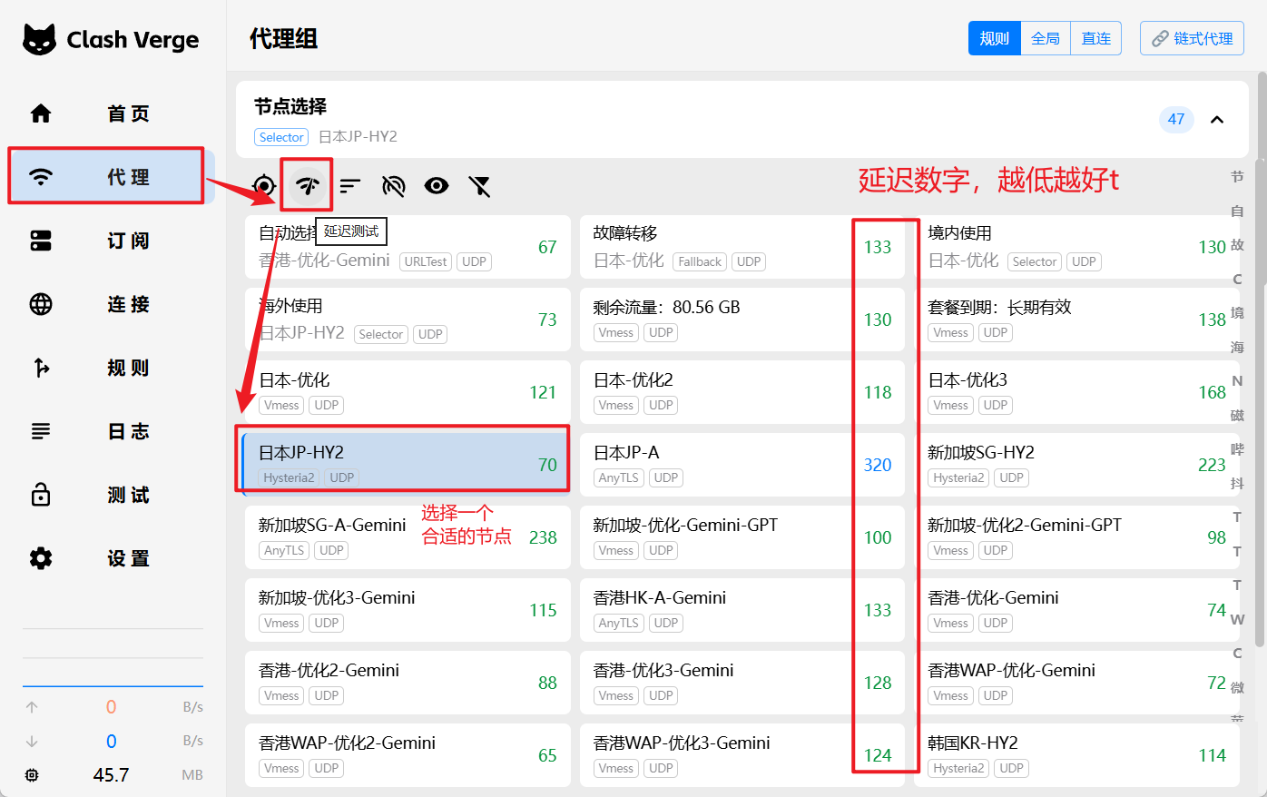Click the crossed-out signal delay icon
Viewport: 1267px width, 797px height.
pos(393,186)
